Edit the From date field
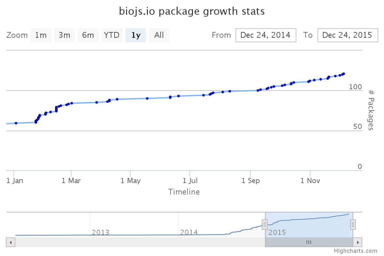The width and height of the screenshot is (384, 256). pyautogui.click(x=266, y=35)
